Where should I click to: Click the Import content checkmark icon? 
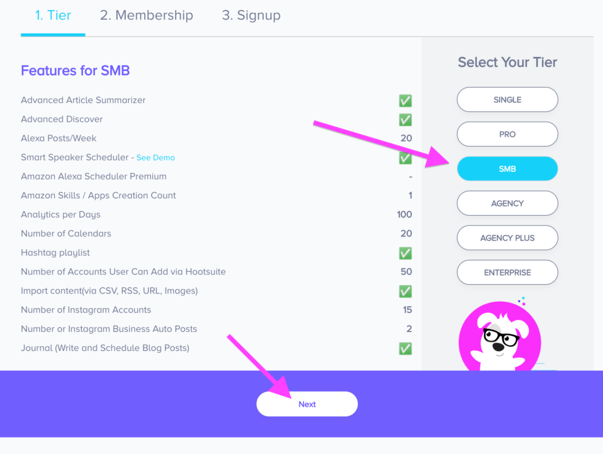[x=405, y=291]
